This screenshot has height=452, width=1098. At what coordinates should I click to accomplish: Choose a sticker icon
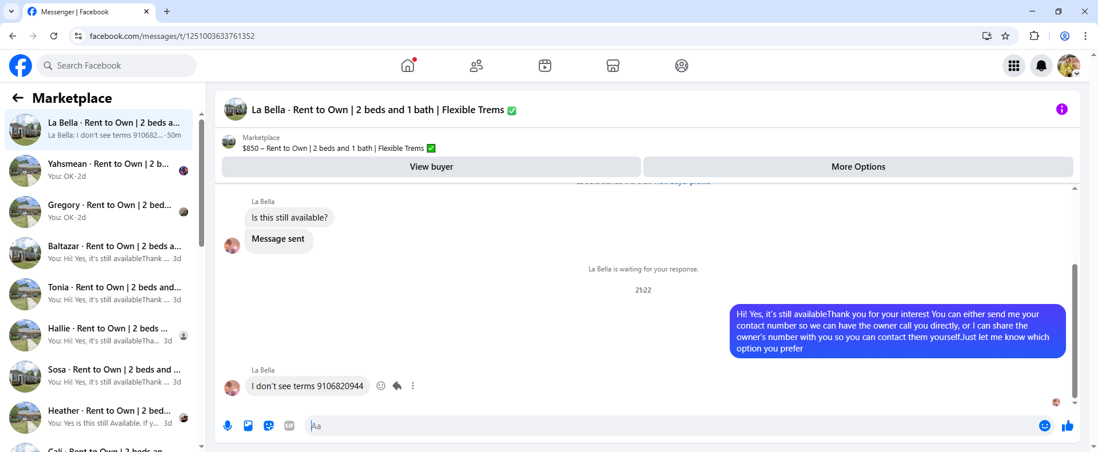click(x=269, y=426)
